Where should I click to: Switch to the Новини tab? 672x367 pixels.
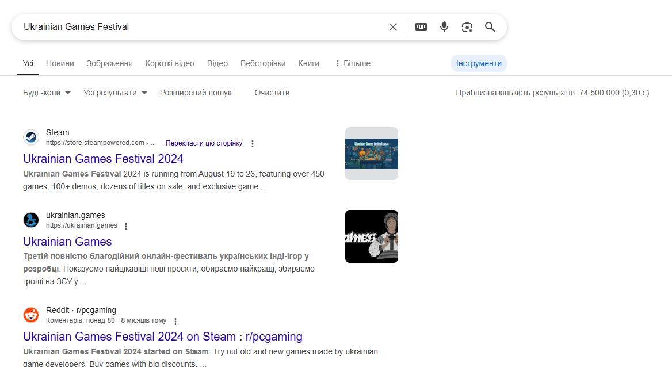pos(60,63)
